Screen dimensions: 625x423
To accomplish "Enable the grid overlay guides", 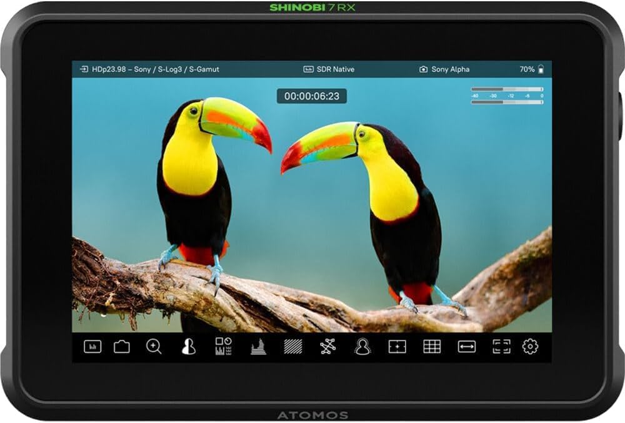I will pos(432,347).
